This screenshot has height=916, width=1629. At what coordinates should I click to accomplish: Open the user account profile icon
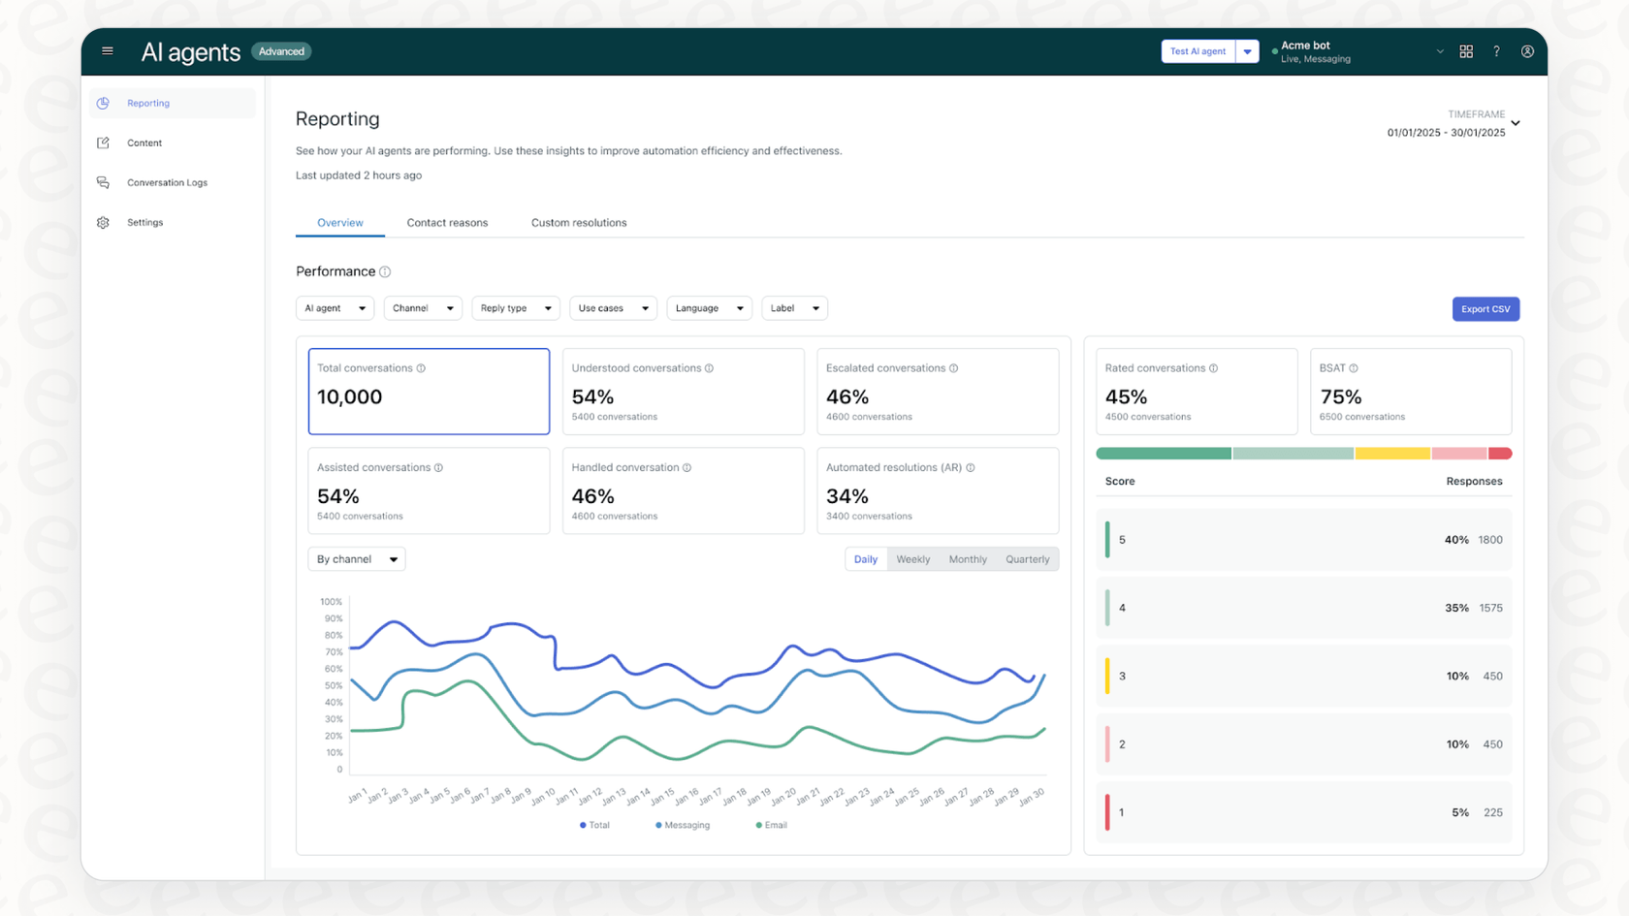pyautogui.click(x=1527, y=50)
